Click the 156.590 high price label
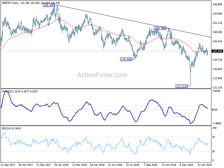224x168 pixels. 49,5
